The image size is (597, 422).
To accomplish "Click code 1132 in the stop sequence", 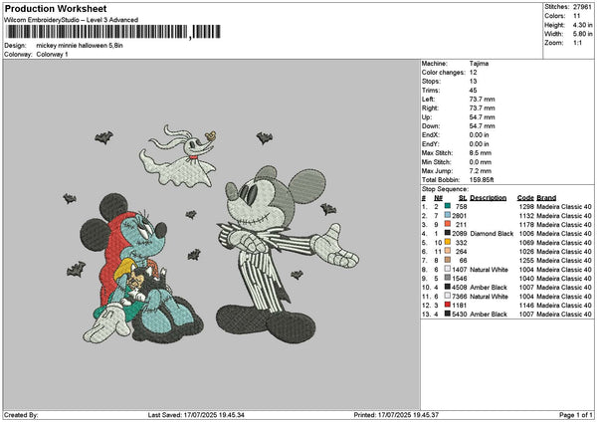I will [526, 216].
